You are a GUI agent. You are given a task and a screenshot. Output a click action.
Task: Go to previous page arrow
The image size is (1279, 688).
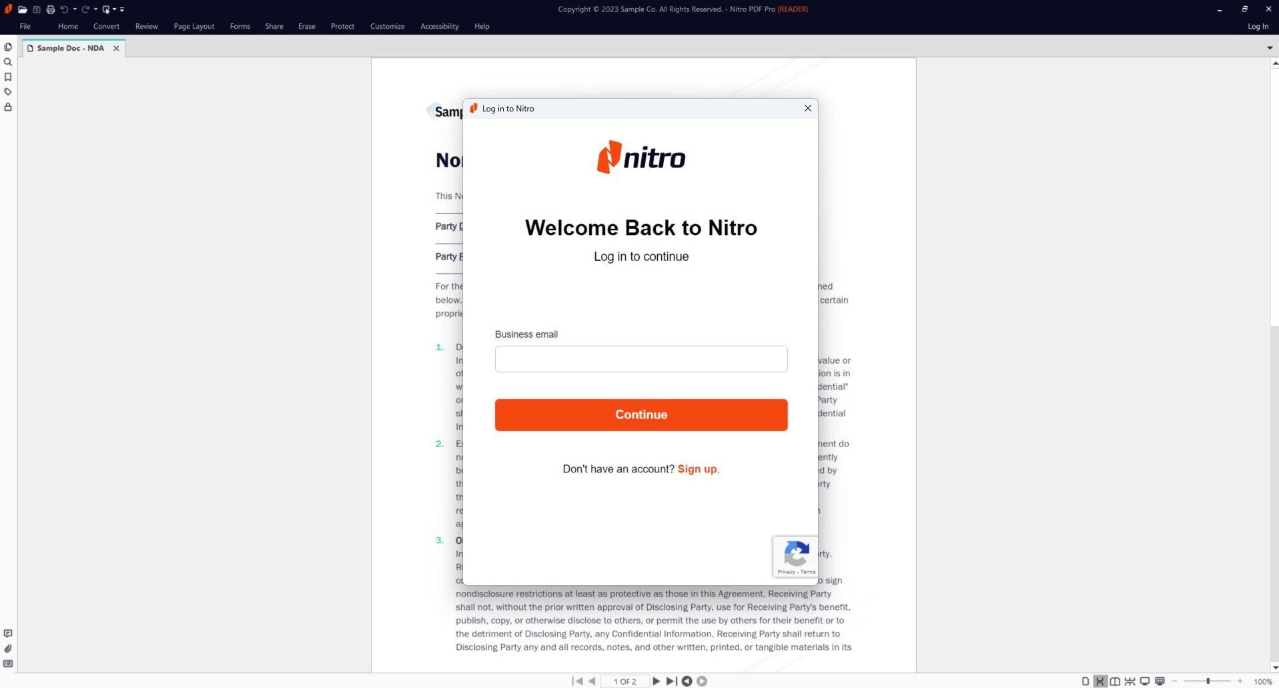(592, 681)
